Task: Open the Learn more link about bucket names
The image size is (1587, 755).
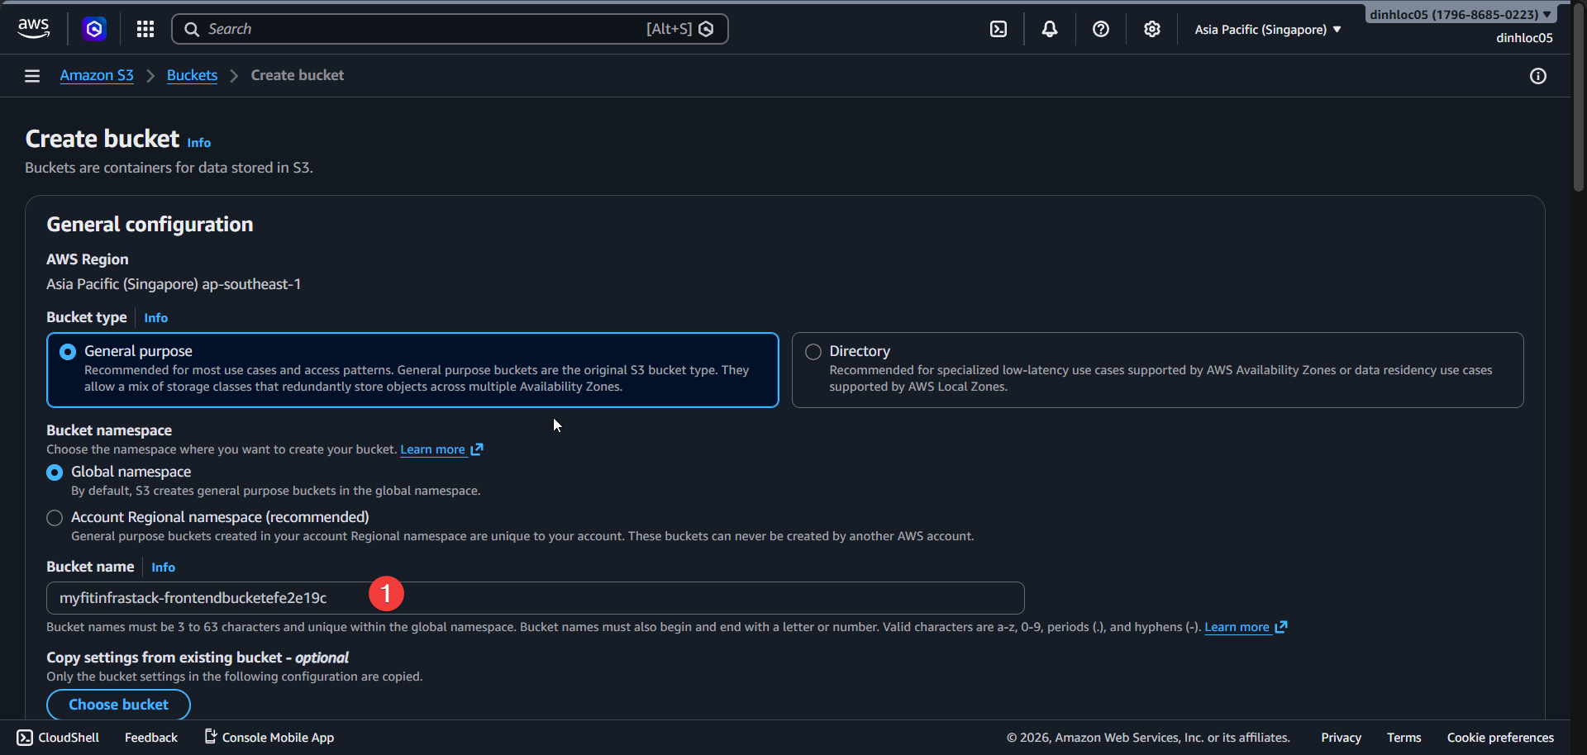Action: click(1239, 627)
